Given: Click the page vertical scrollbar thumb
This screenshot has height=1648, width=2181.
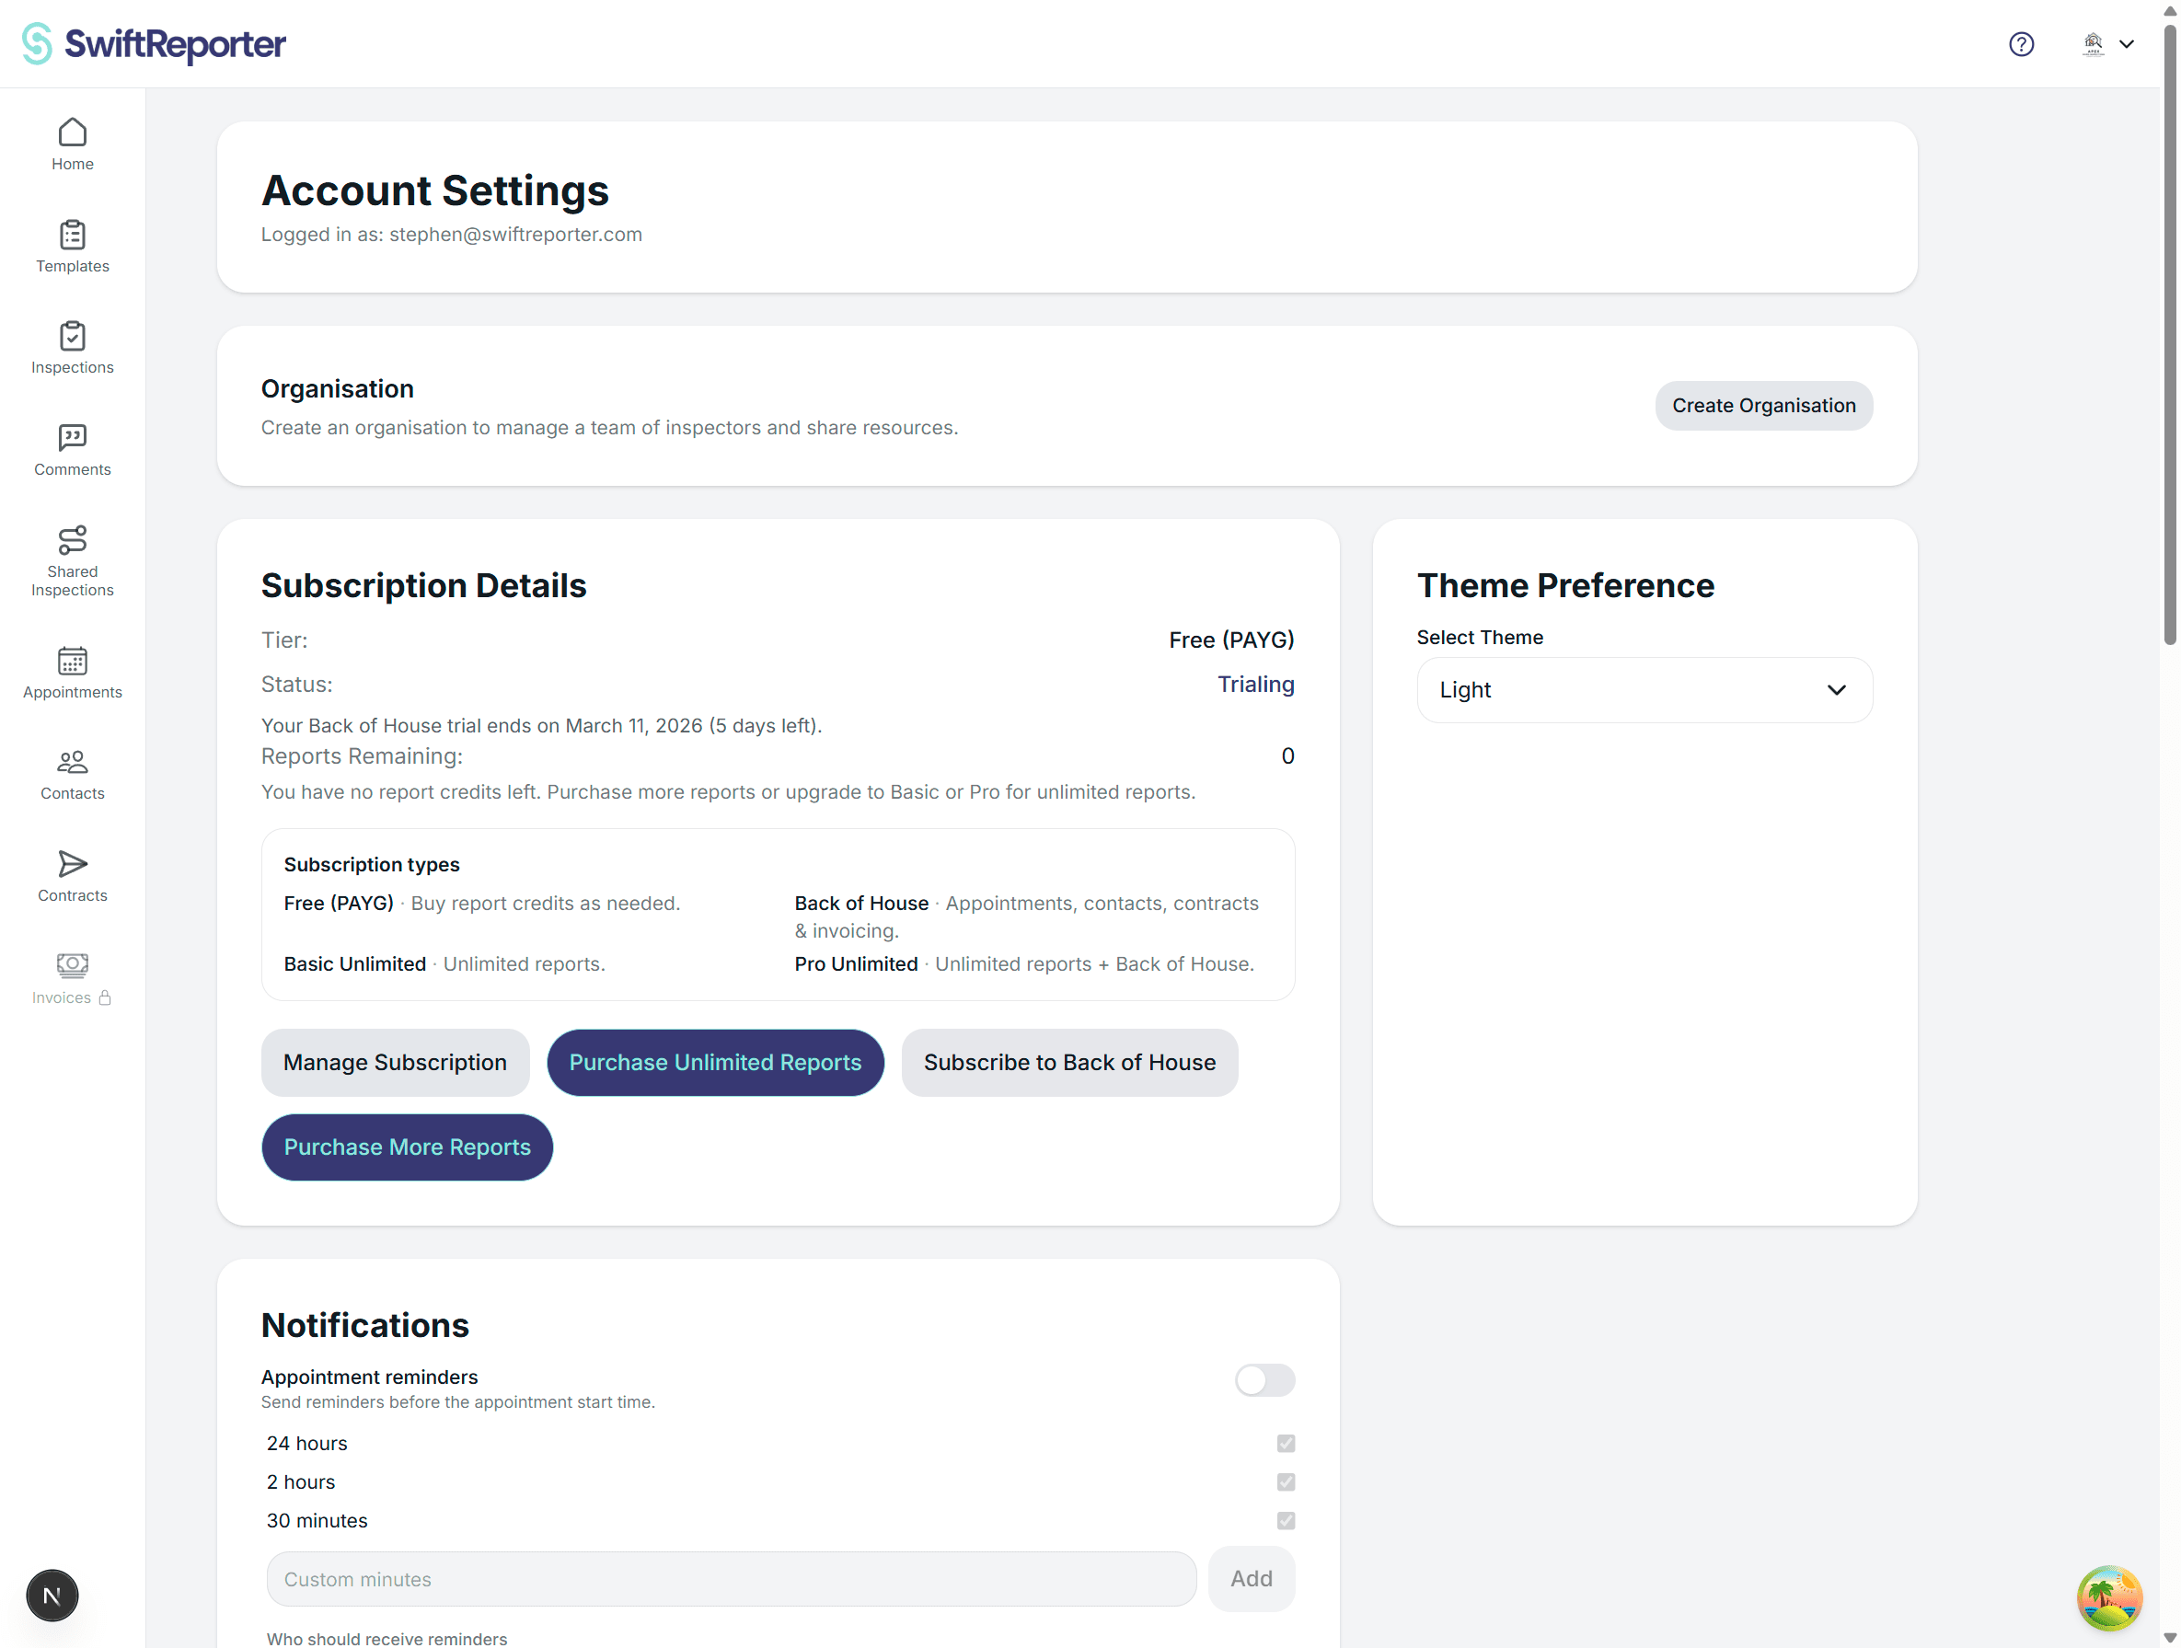Looking at the screenshot, I should (2169, 335).
